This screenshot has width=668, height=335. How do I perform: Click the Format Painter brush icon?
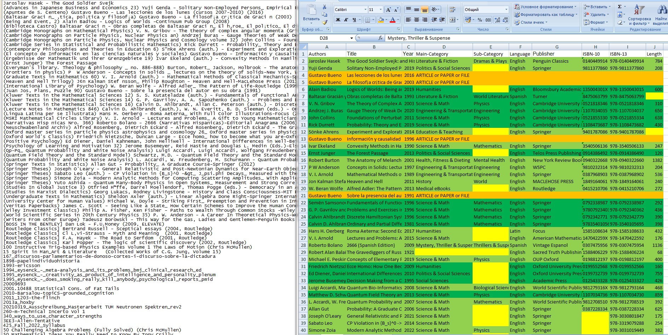pyautogui.click(x=325, y=22)
